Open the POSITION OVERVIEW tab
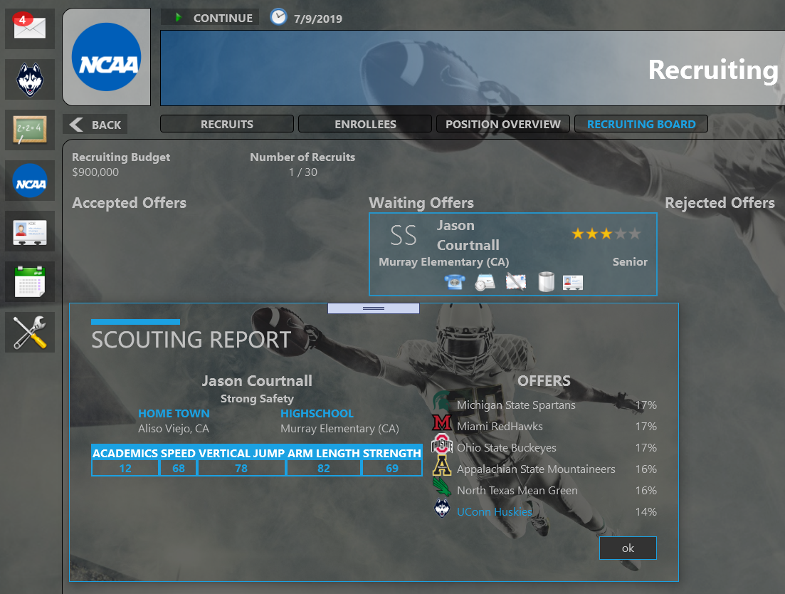 (503, 124)
